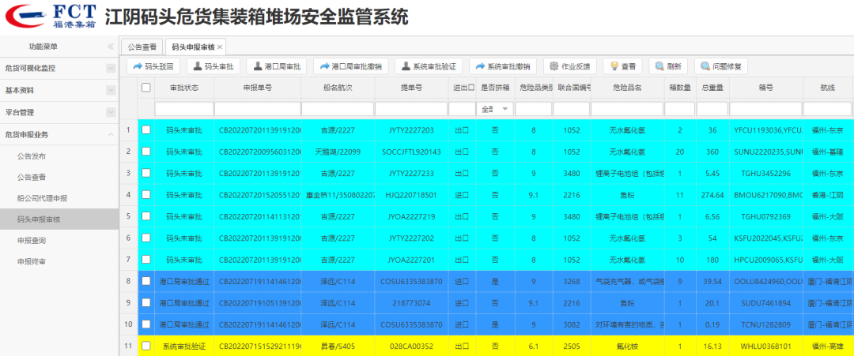Click bill number HJQ220718501

(x=411, y=195)
